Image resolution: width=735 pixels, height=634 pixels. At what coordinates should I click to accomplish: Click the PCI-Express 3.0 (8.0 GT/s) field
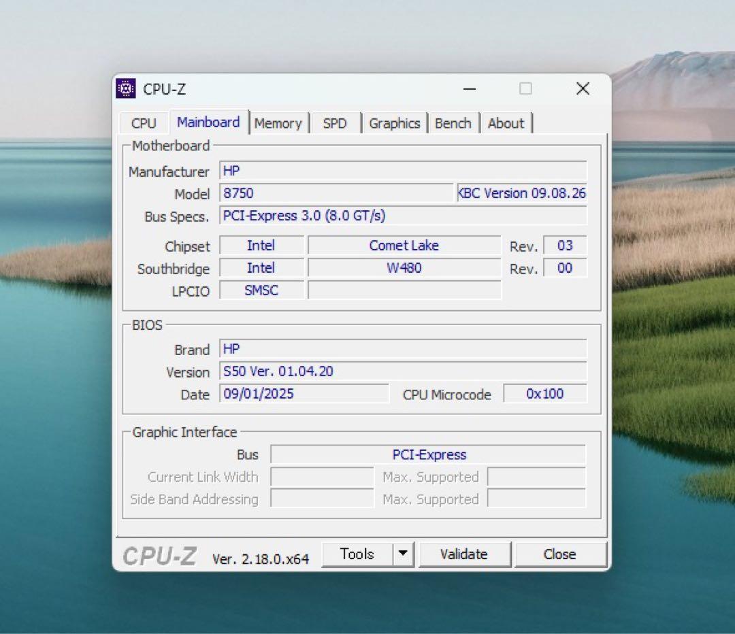click(403, 216)
